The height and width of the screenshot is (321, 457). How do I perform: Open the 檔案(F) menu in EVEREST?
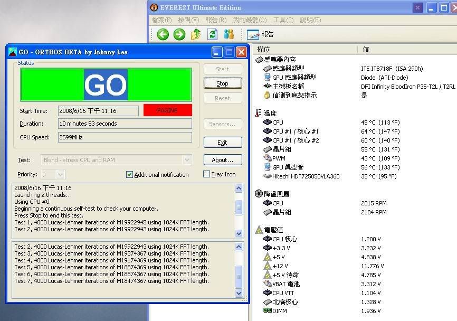coord(161,20)
